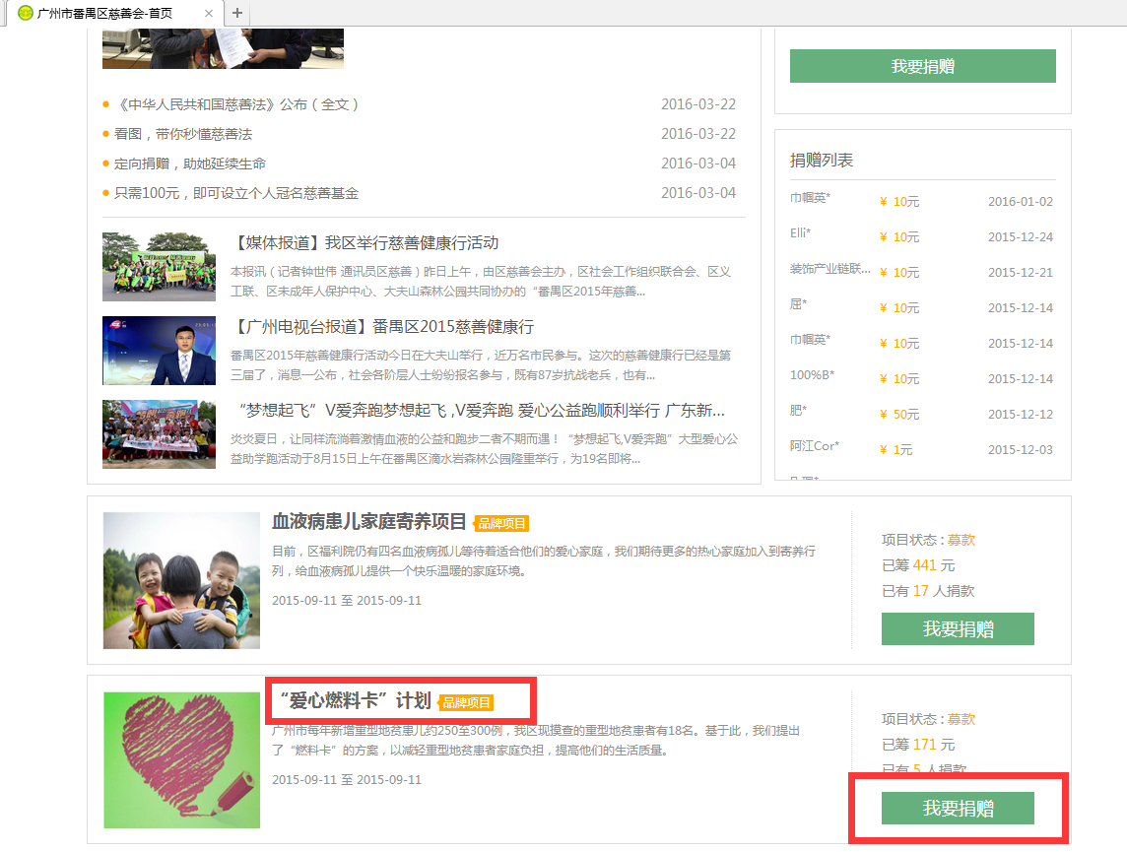Click ¥ 1元 donation amount

click(x=896, y=450)
